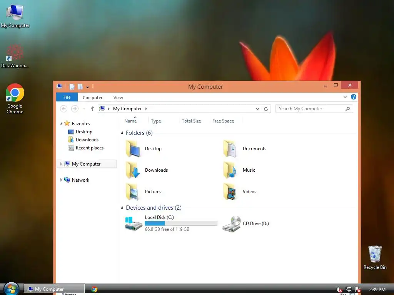Collapse the Devices and drives group
This screenshot has height=295, width=394.
[x=122, y=208]
